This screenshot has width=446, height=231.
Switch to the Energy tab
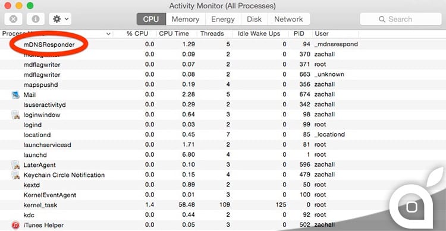click(x=223, y=19)
